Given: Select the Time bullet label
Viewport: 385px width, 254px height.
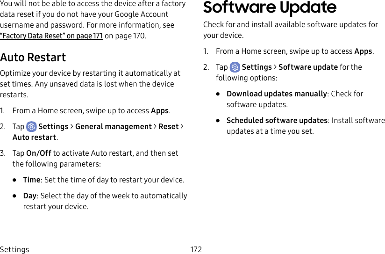Looking at the screenshot, I should (32, 180).
